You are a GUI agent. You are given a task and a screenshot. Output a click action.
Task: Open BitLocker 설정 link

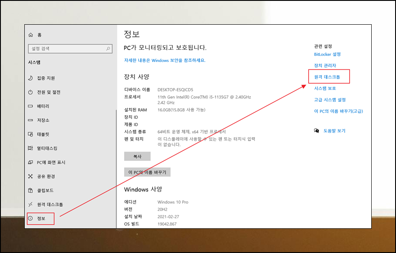click(327, 54)
